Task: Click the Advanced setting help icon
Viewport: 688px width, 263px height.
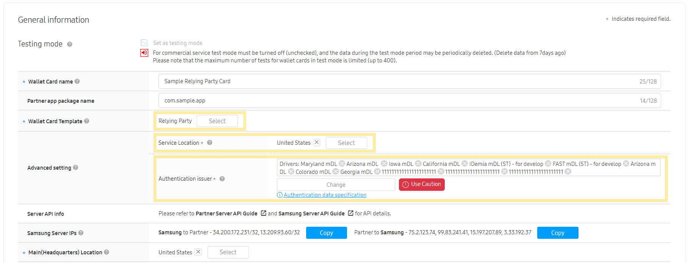Action: (76, 167)
